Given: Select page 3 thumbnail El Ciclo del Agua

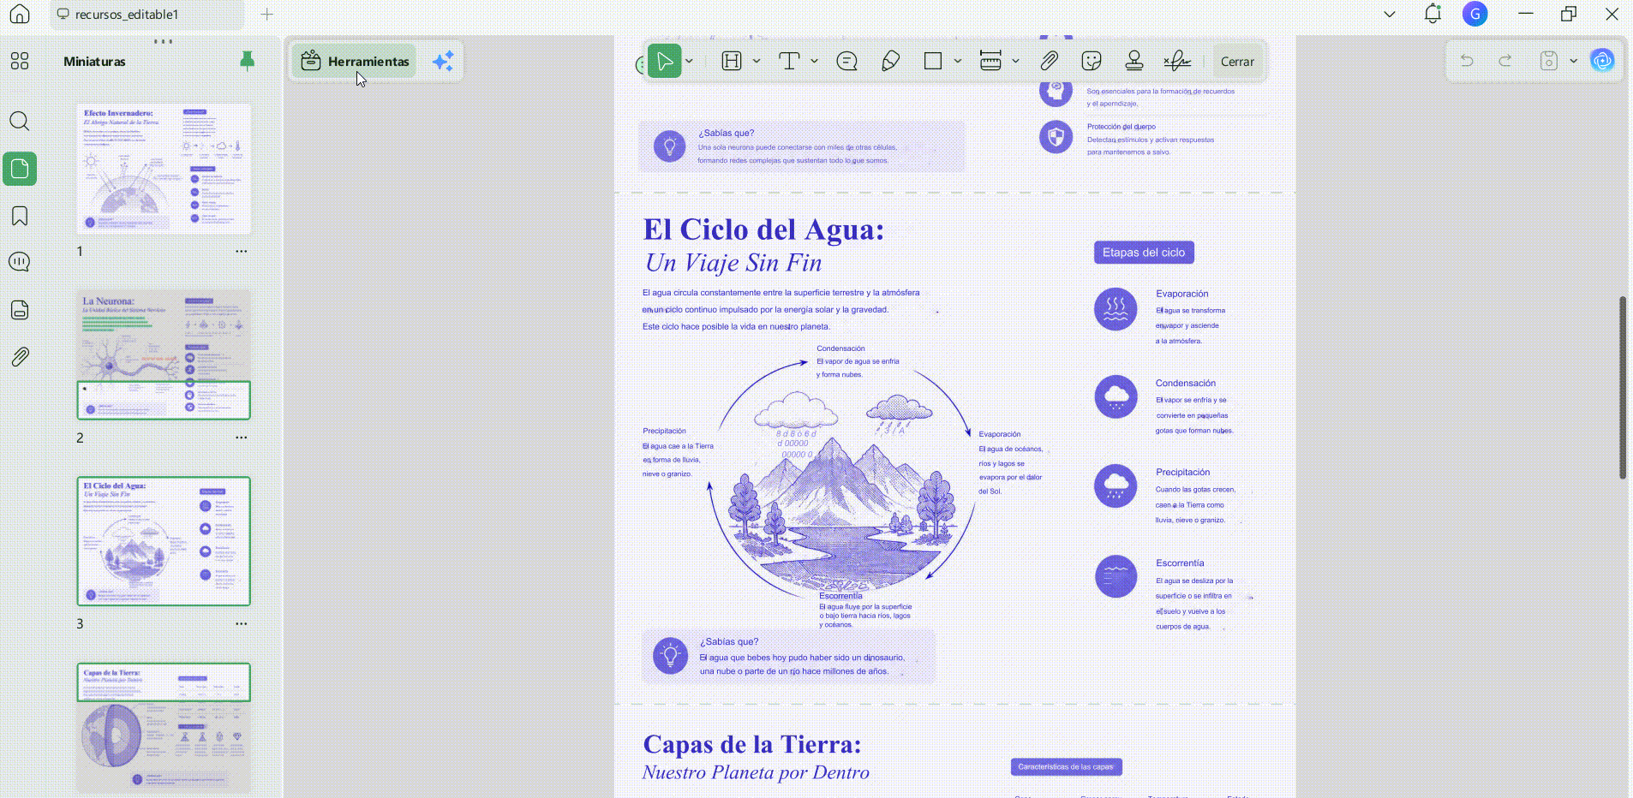Looking at the screenshot, I should pos(164,541).
